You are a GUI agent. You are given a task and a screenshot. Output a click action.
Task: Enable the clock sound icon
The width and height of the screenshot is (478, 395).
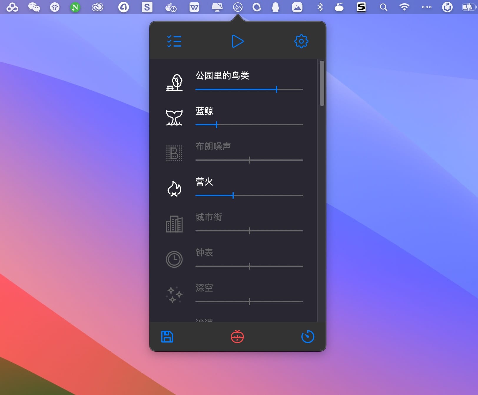click(174, 259)
